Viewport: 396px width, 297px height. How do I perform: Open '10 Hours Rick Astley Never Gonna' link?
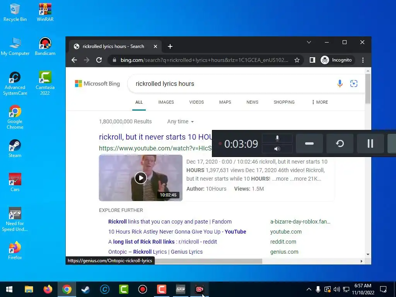point(177,232)
